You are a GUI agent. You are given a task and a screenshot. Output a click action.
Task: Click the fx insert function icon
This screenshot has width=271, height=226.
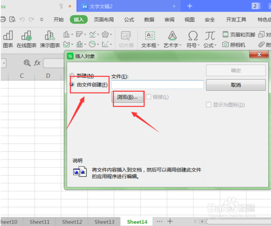click(x=37, y=63)
